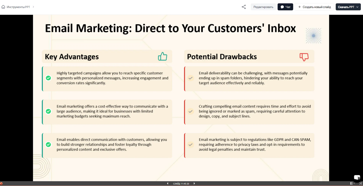Click the thumbs down icon in Potential Drawbacks

tap(304, 57)
